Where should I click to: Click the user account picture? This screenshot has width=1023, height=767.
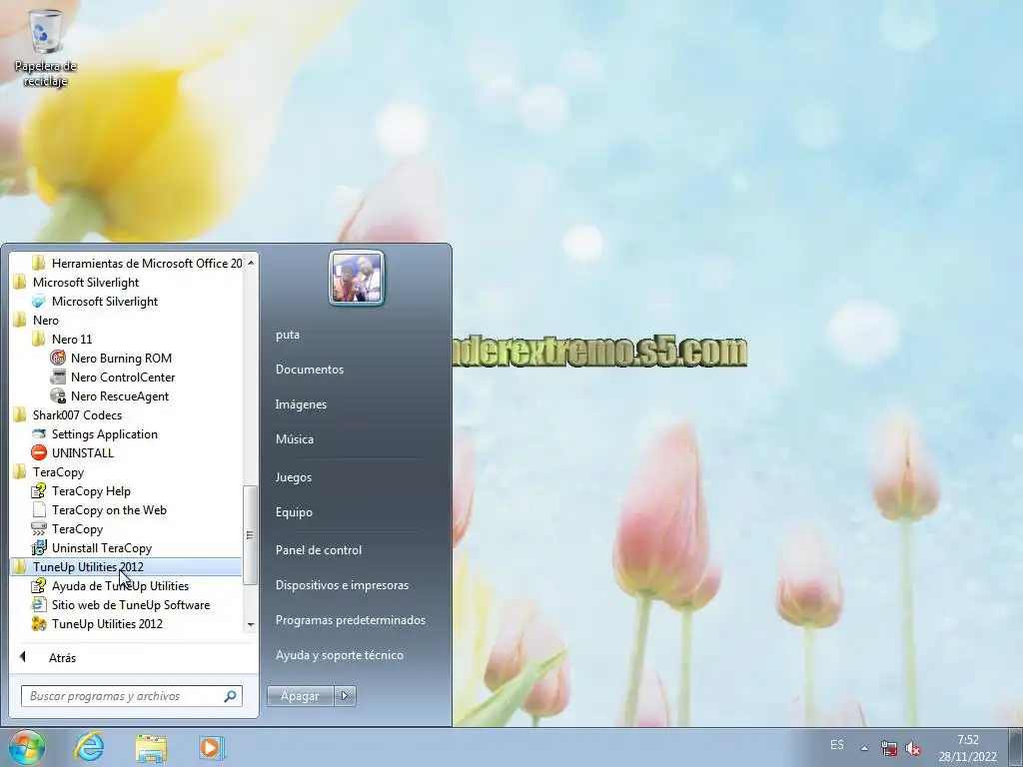click(357, 278)
